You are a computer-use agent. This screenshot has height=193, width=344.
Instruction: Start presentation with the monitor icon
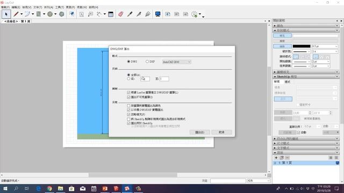pyautogui.click(x=157, y=14)
